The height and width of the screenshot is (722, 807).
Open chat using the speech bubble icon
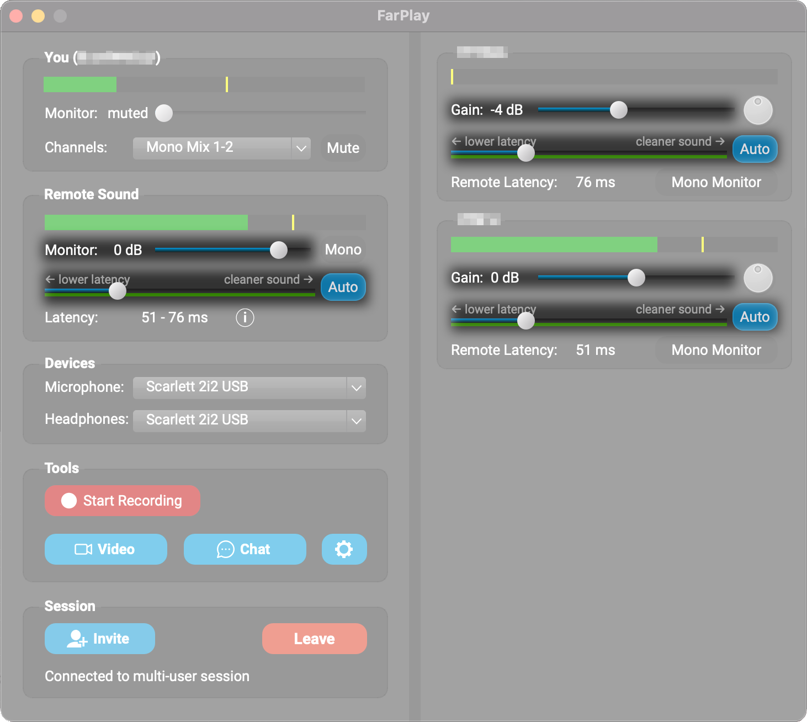[x=225, y=549]
